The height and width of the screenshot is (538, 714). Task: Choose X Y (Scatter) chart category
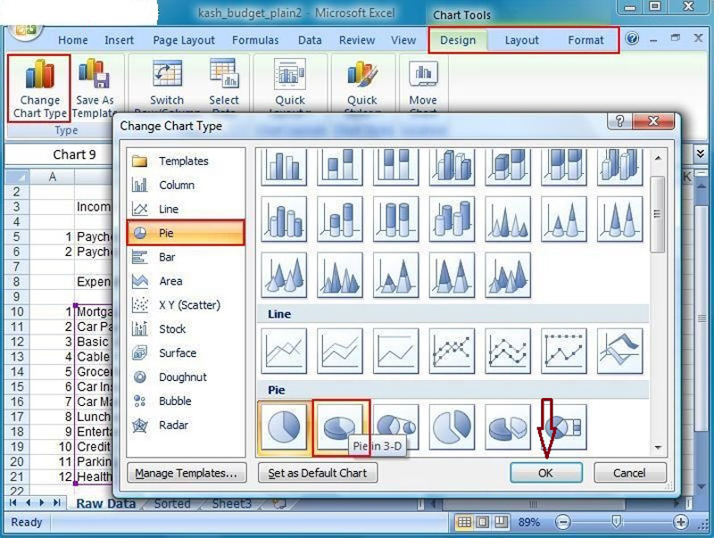186,305
